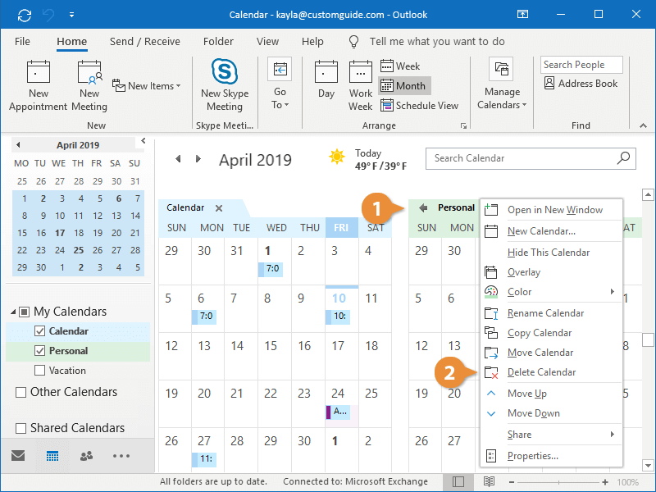Collapse the folder pane arrow
The image size is (656, 492).
tap(143, 140)
